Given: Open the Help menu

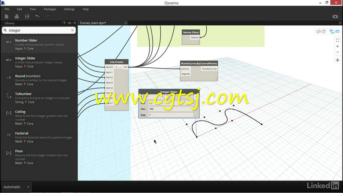Looking at the screenshot, I should (x=85, y=9).
